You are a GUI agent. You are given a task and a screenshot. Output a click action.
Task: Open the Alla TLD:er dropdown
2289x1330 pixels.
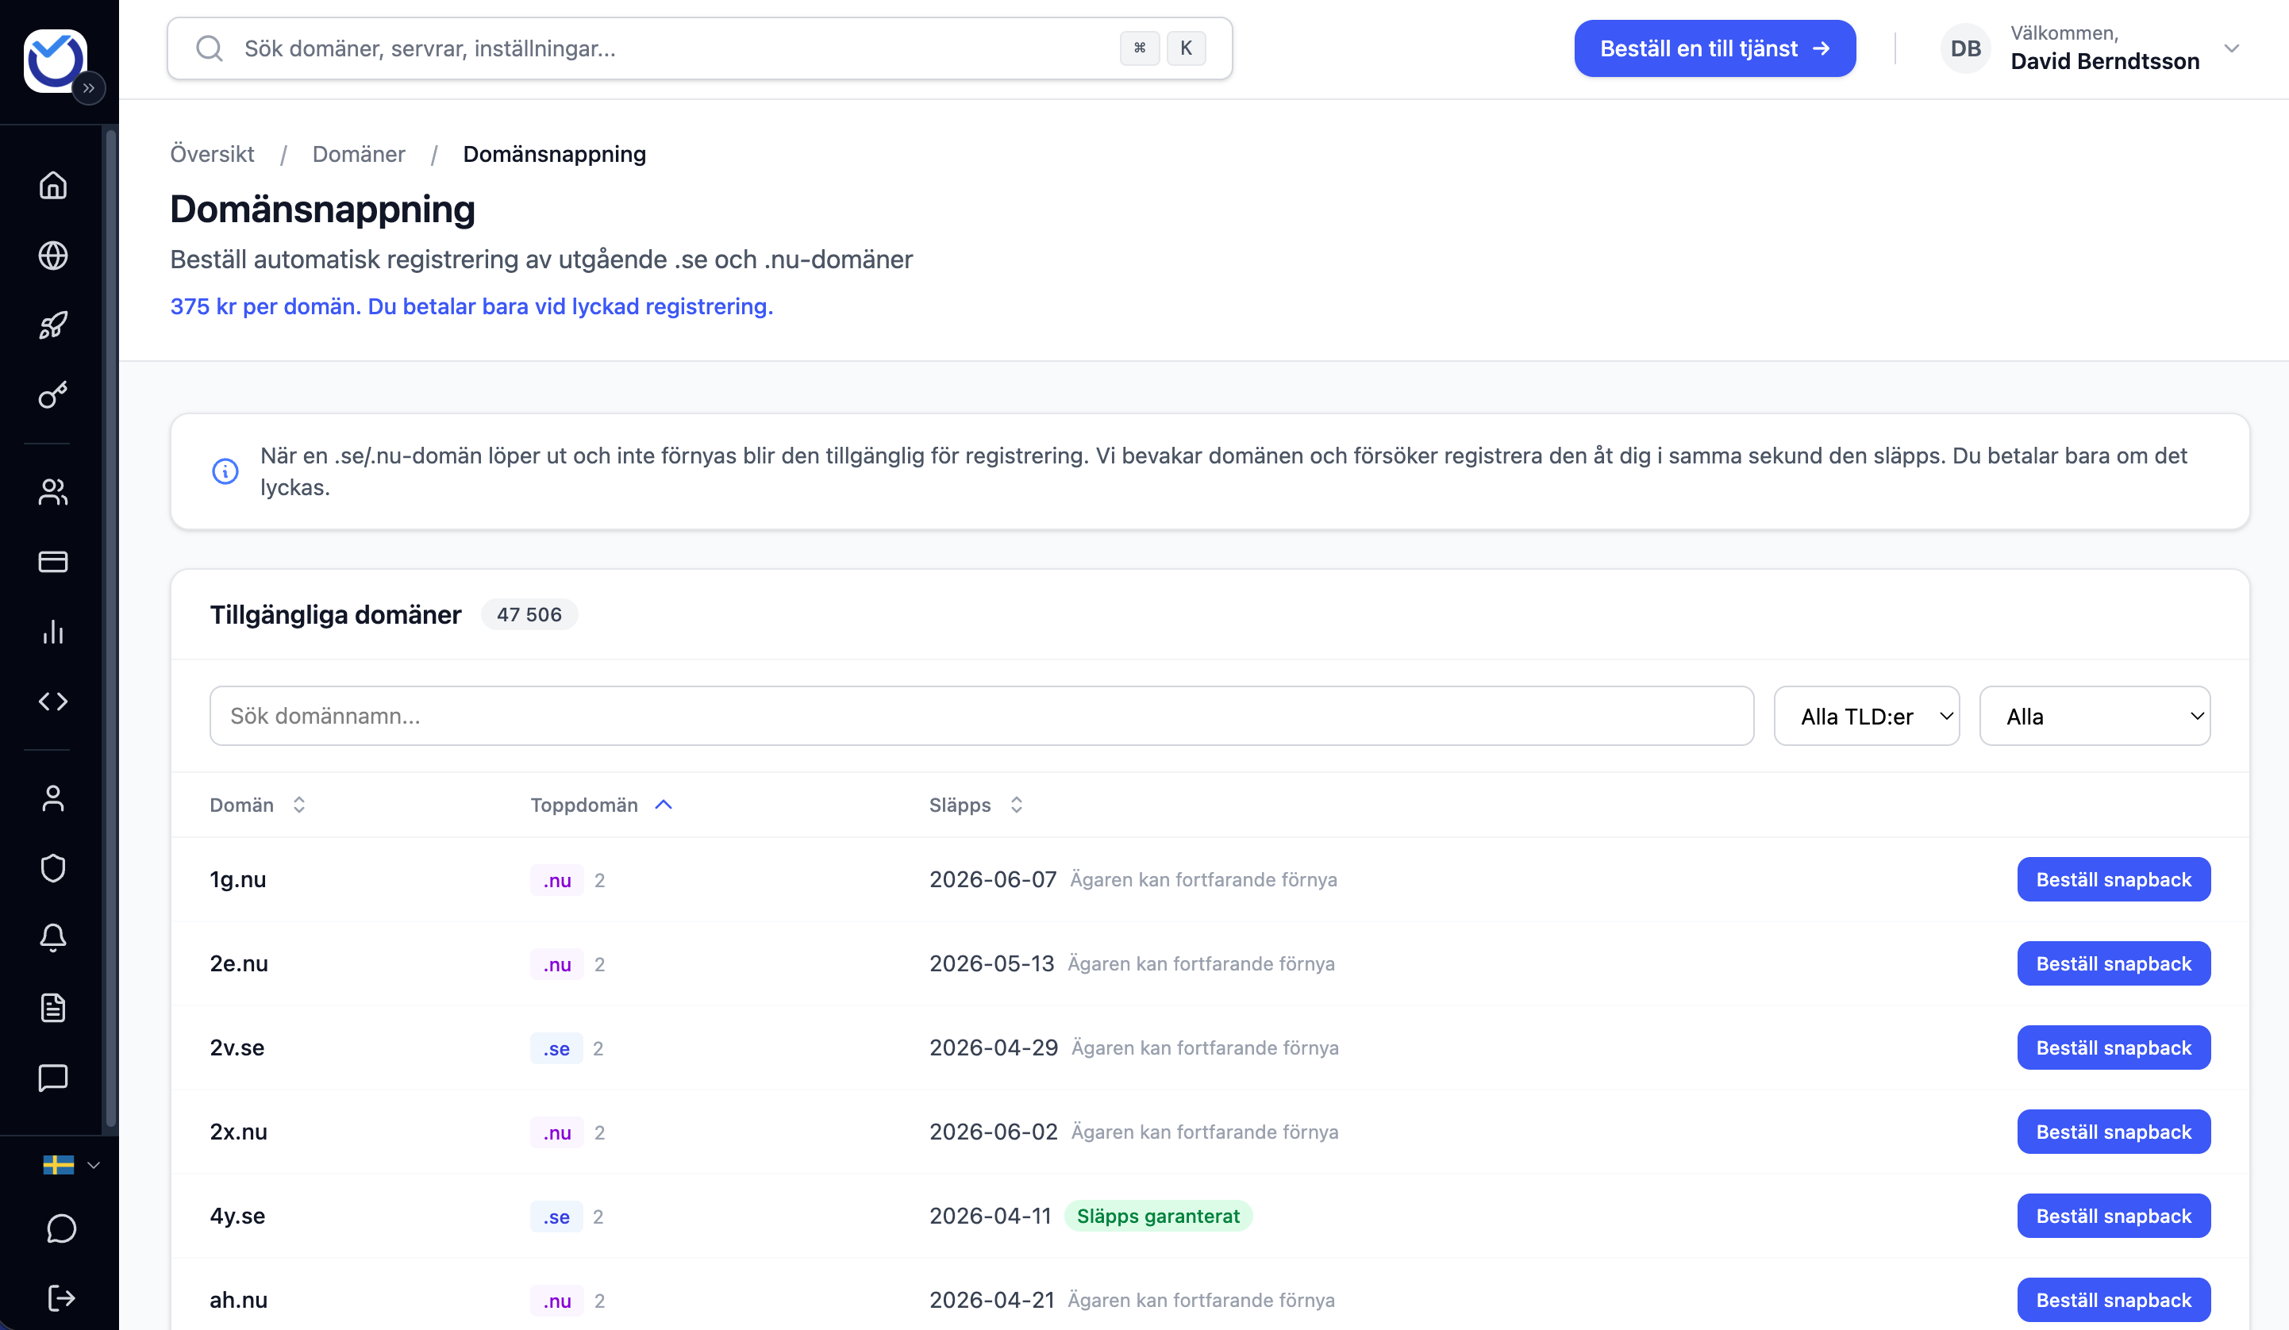coord(1866,716)
